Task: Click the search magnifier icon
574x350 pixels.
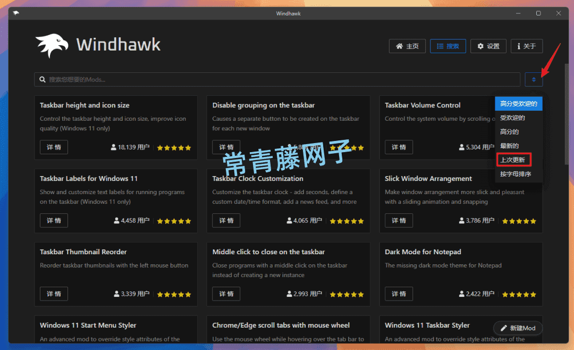Action: pos(43,80)
